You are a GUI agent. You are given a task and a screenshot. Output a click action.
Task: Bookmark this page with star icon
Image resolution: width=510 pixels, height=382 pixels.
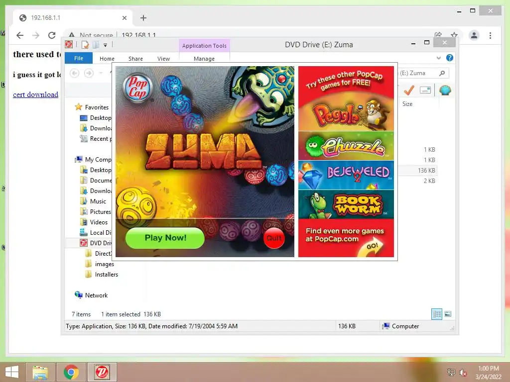click(x=454, y=35)
